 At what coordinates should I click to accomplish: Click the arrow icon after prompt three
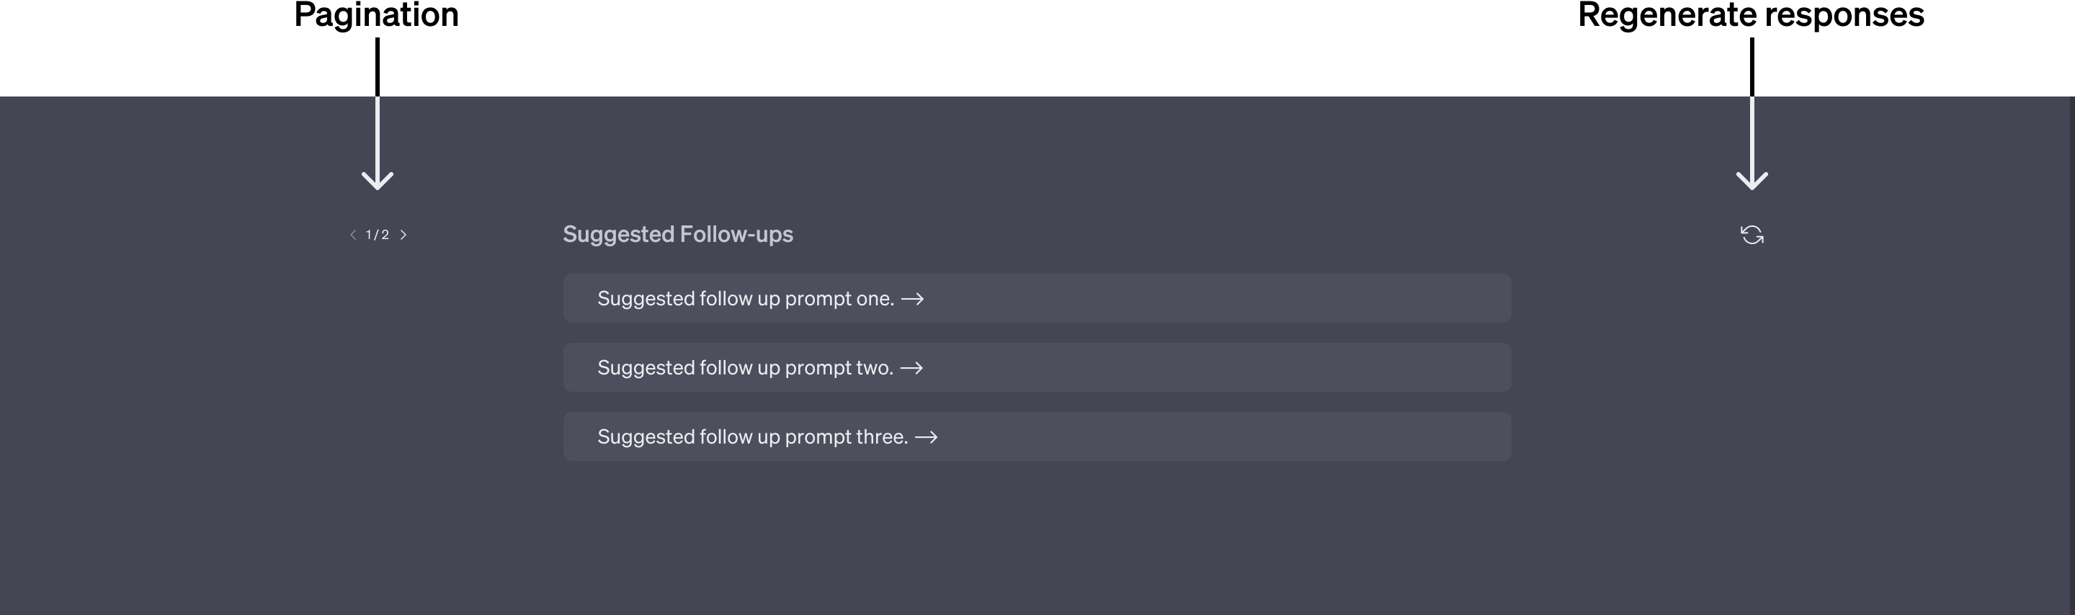(x=927, y=437)
